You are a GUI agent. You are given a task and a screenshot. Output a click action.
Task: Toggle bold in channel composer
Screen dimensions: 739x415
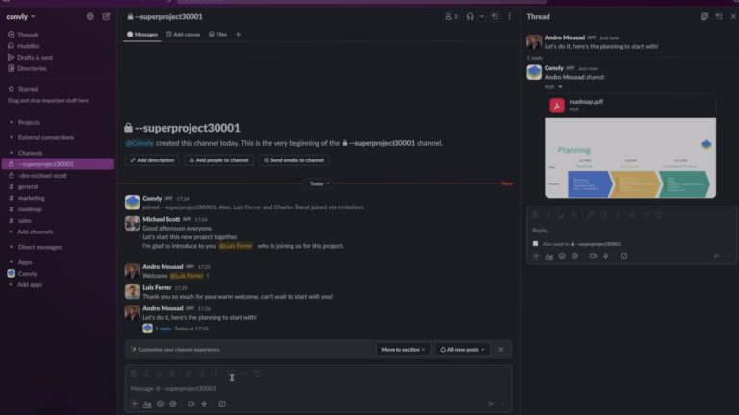[x=134, y=373]
